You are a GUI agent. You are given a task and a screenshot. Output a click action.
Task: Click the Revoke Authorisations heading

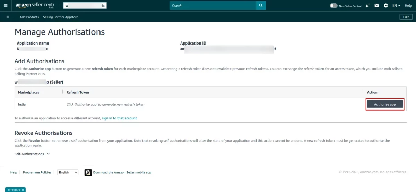point(43,133)
